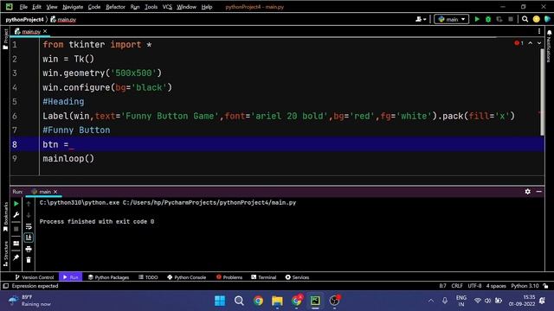Print the Run console output
The height and width of the screenshot is (311, 554).
(x=29, y=250)
